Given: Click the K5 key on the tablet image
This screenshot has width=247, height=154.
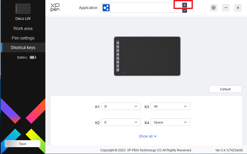Looking at the screenshot, I should [118, 58].
